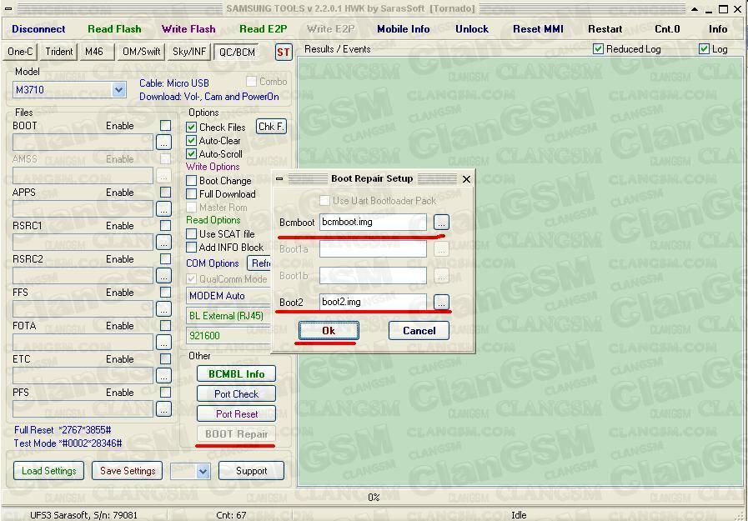Switch to the Sky/INF tab
The height and width of the screenshot is (521, 748).
pos(189,52)
